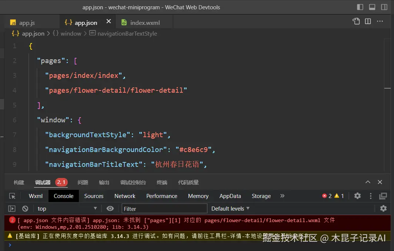Focus the console Filter input

pos(164,209)
